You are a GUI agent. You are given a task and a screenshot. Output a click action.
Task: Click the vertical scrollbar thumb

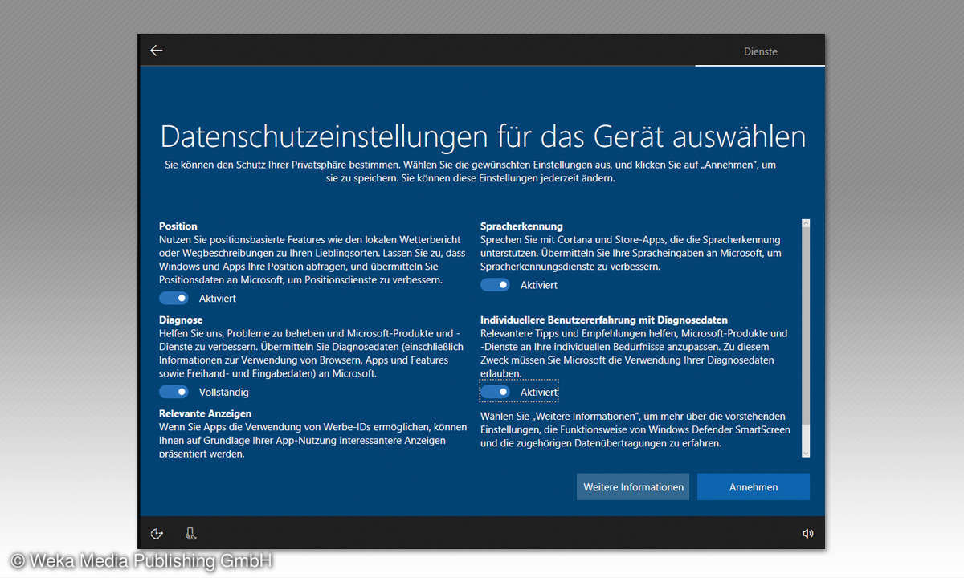click(806, 327)
